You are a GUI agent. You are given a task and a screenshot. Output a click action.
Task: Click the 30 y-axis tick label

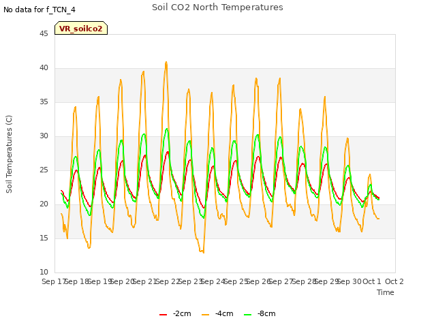point(44,136)
